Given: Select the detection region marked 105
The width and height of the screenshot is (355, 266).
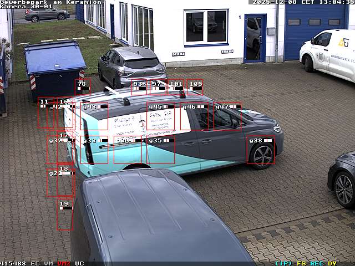Looking at the screenshot, I should 195,87.
